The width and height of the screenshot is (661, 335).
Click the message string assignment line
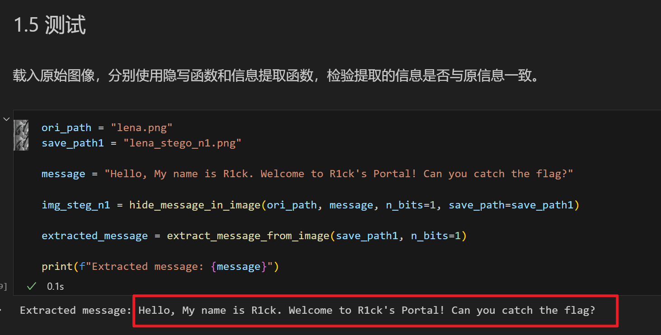pyautogui.click(x=307, y=174)
